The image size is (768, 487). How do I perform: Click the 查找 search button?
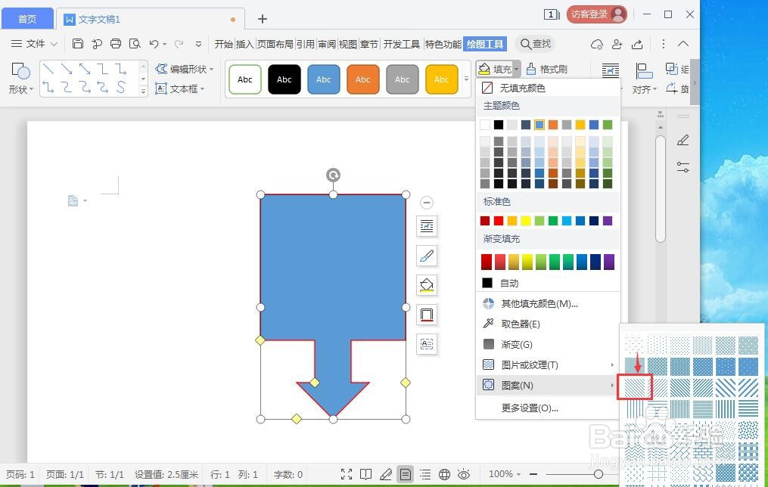click(536, 44)
